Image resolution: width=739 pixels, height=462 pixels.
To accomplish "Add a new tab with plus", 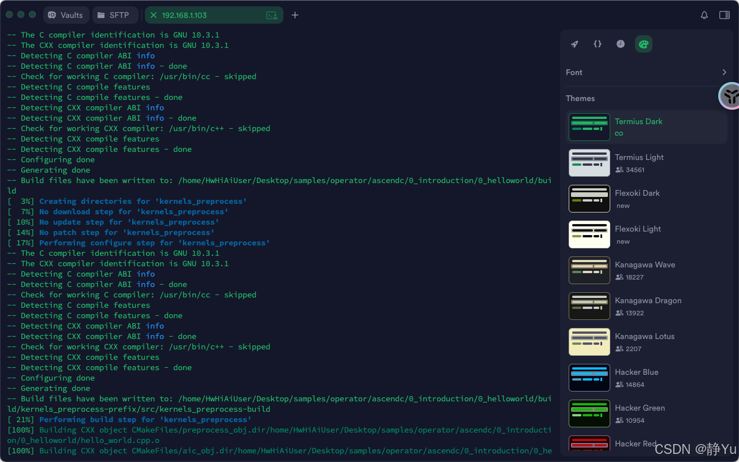I will pyautogui.click(x=295, y=15).
